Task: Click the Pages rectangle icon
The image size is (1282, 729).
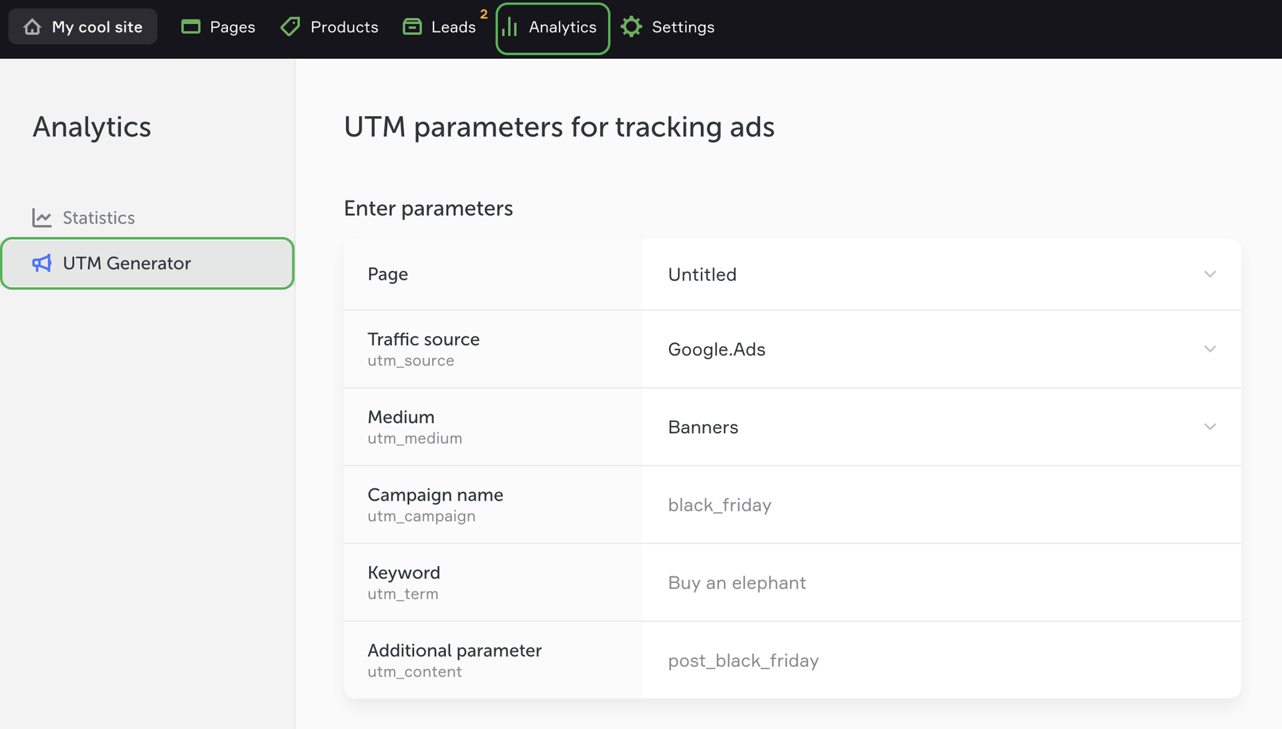Action: [x=191, y=27]
